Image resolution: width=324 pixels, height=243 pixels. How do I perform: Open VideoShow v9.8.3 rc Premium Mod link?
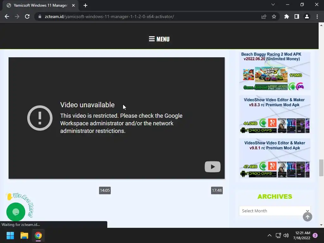(274, 102)
